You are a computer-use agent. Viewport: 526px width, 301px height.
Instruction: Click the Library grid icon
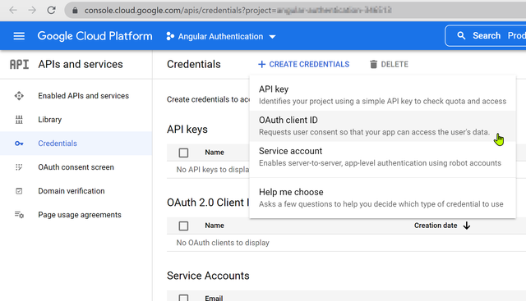point(19,120)
